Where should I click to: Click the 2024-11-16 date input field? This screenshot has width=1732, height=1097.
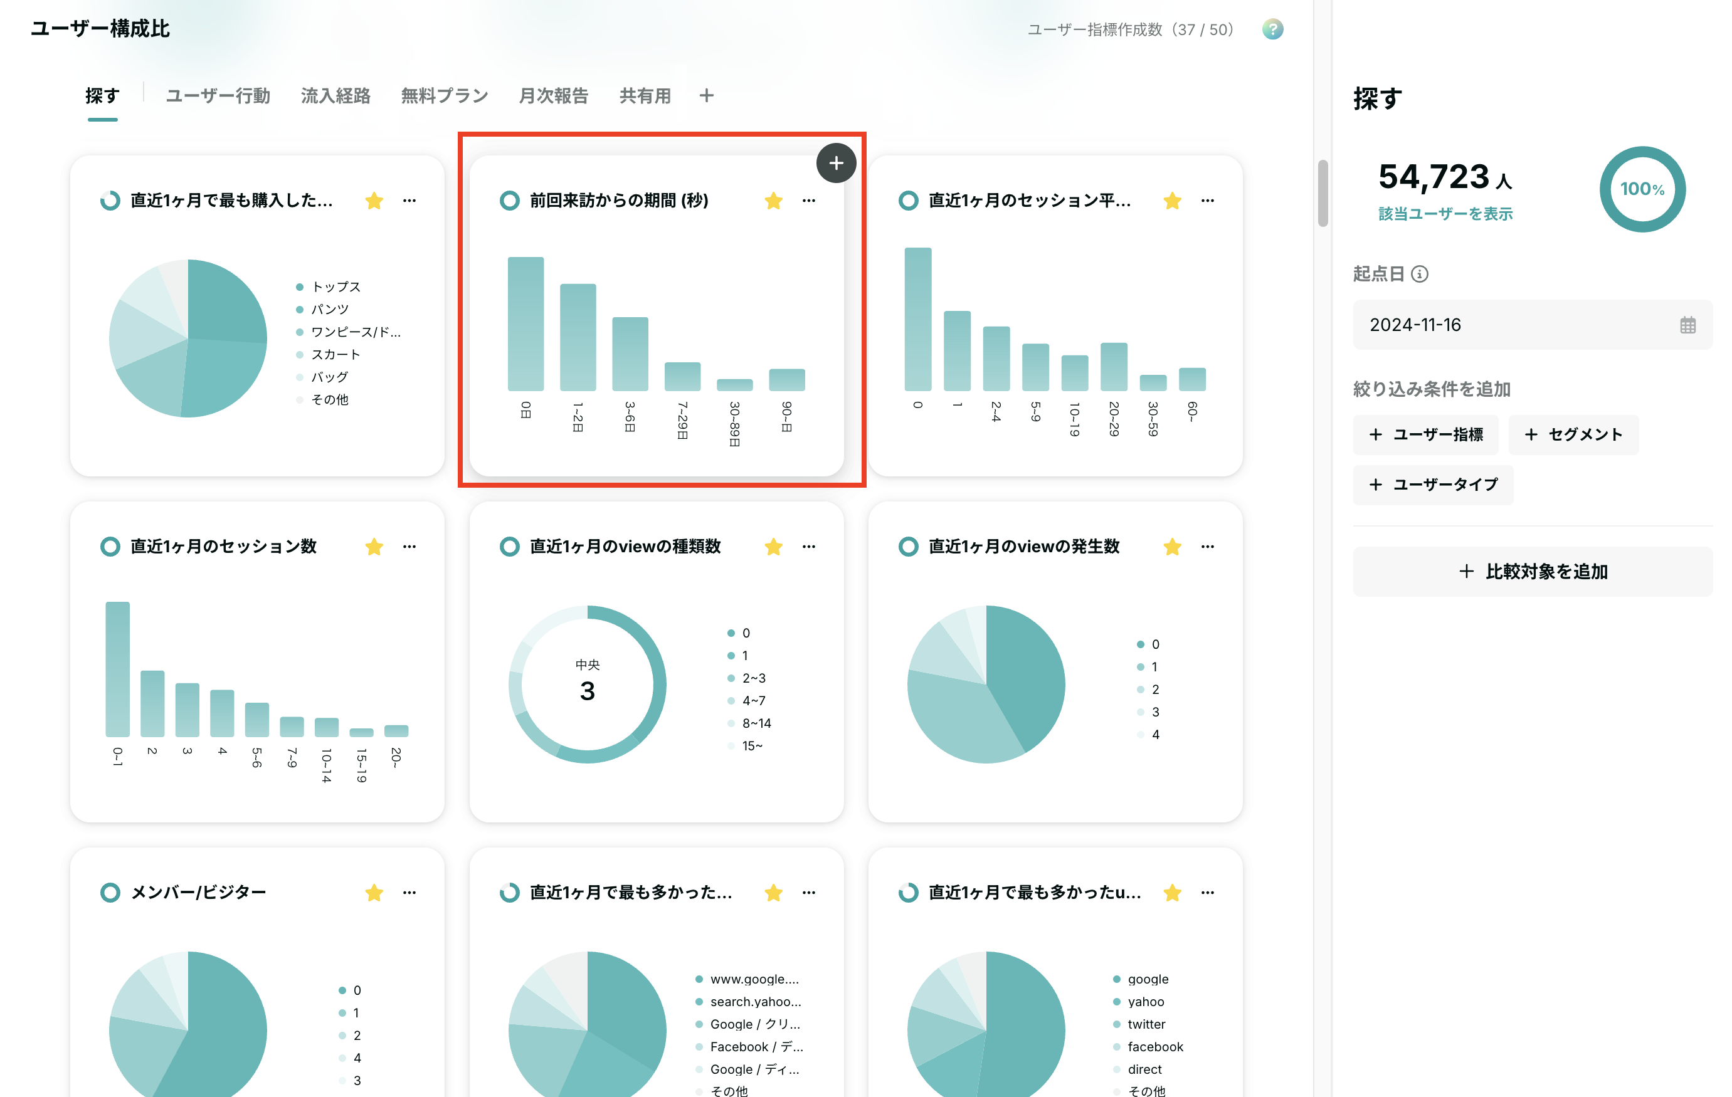tap(1533, 325)
